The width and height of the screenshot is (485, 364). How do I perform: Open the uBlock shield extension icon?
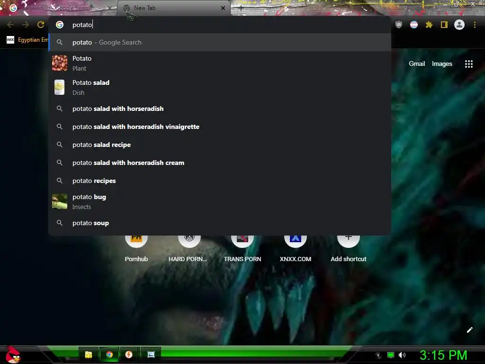tap(399, 25)
